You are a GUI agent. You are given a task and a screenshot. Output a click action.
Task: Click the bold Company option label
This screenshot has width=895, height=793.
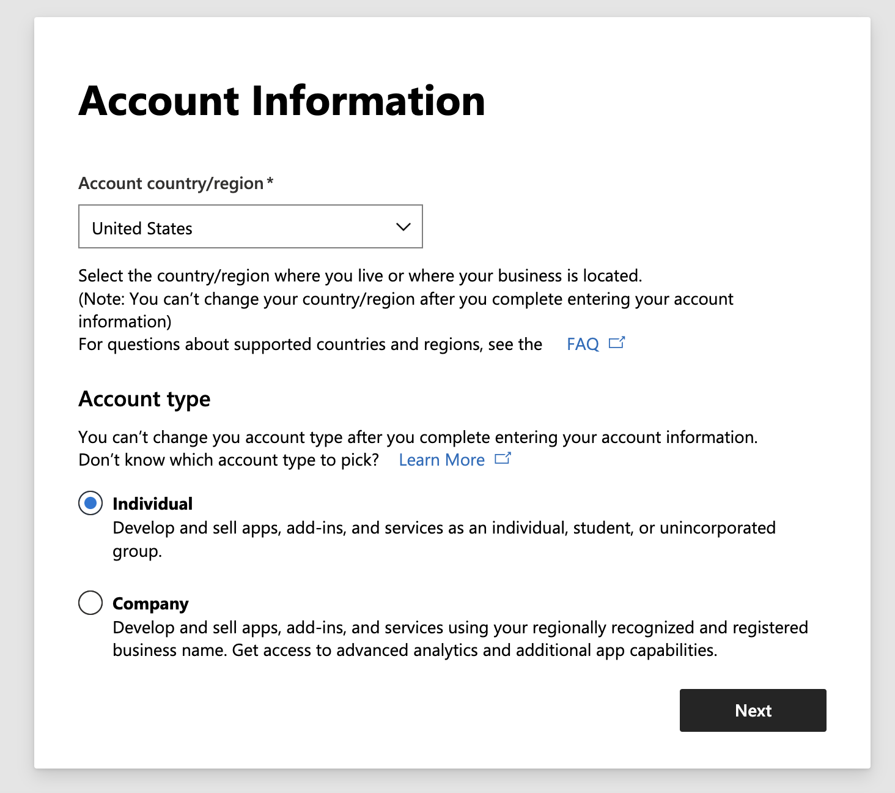tap(150, 604)
